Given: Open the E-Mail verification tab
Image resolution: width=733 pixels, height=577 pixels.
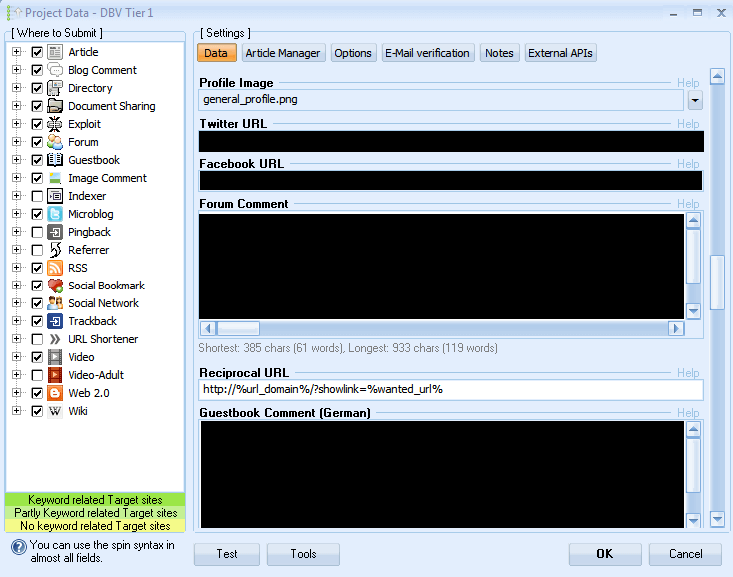Looking at the screenshot, I should point(428,53).
